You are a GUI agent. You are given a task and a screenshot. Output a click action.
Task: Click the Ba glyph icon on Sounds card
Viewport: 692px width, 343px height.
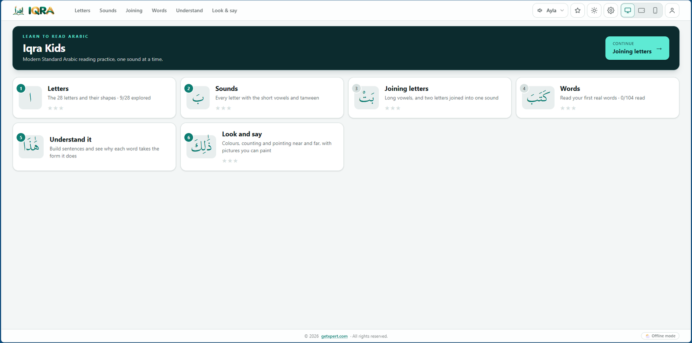[198, 98]
